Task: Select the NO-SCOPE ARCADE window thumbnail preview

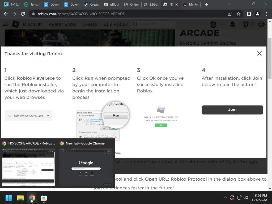Action: [x=29, y=167]
